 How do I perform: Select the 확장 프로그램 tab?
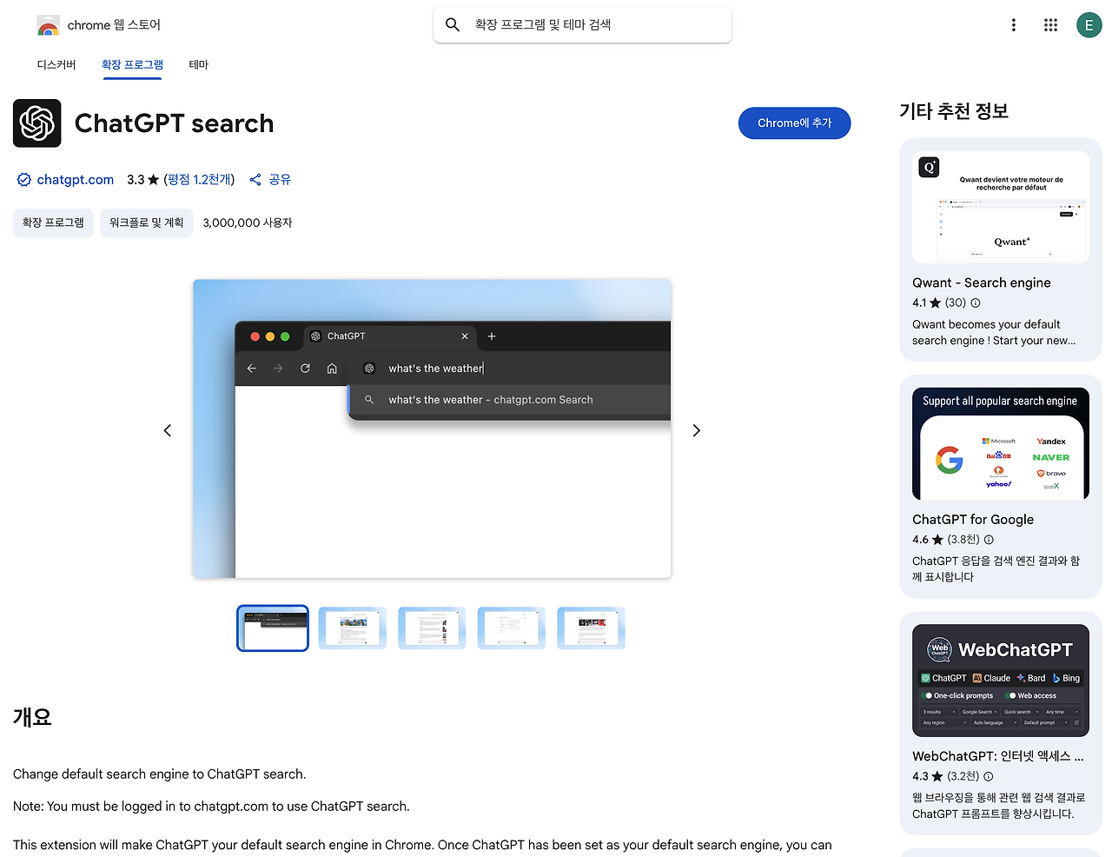click(x=132, y=65)
